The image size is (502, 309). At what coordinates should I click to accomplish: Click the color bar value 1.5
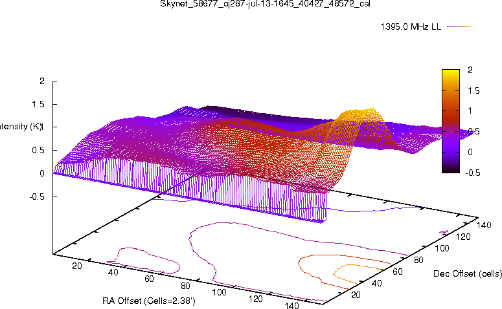point(473,91)
